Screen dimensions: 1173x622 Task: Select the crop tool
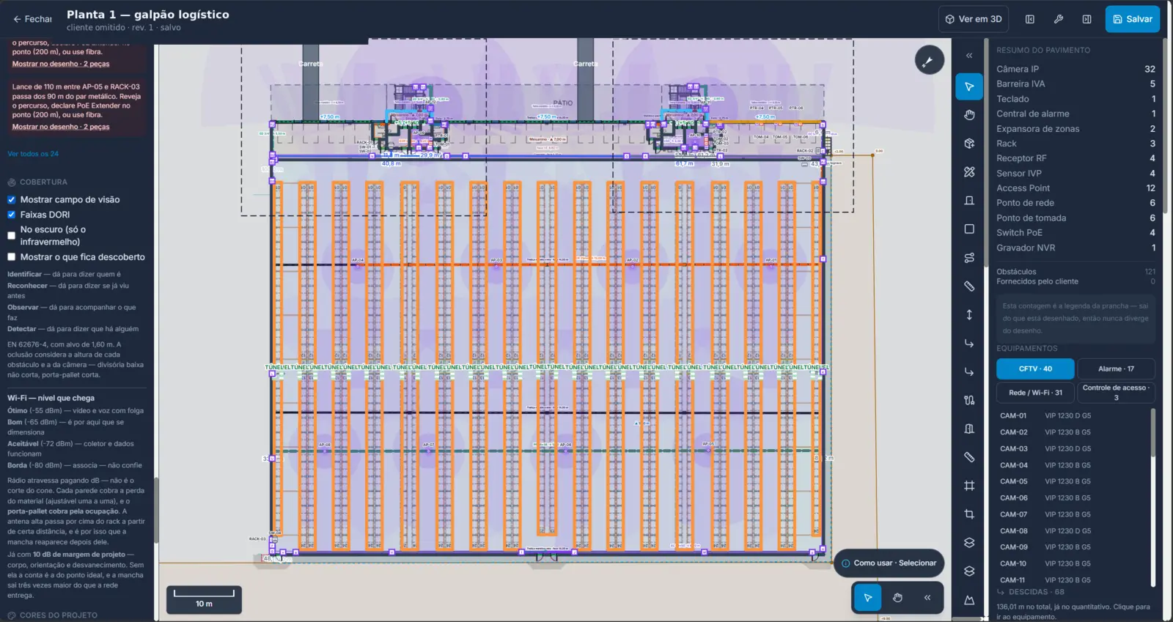point(969,514)
